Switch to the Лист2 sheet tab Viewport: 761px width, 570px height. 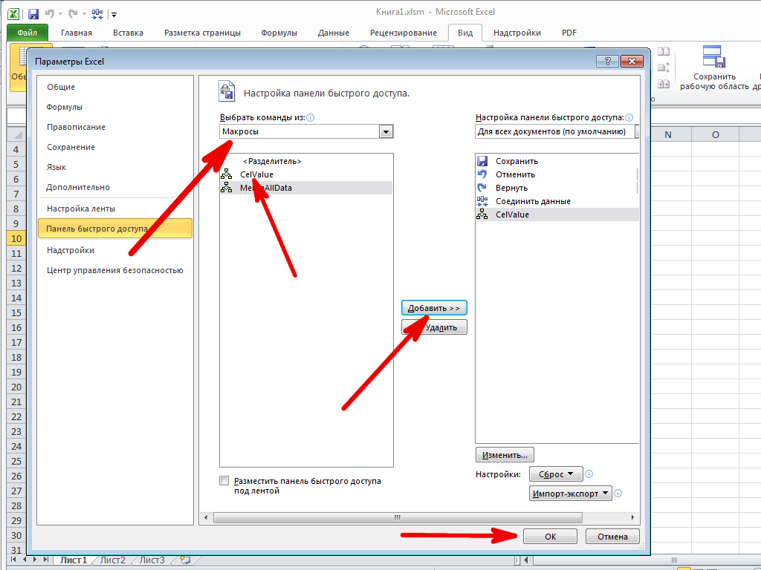113,560
